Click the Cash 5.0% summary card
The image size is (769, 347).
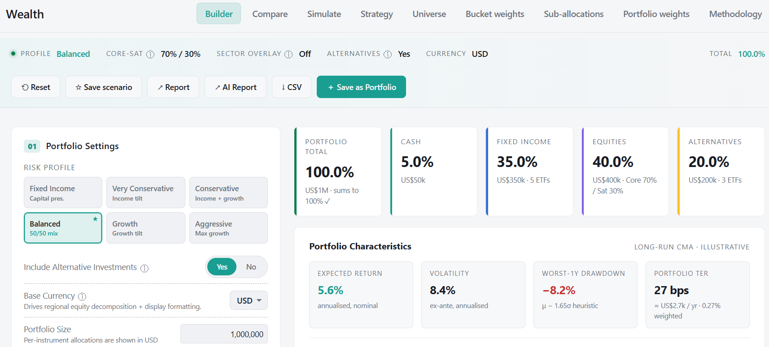pos(433,171)
